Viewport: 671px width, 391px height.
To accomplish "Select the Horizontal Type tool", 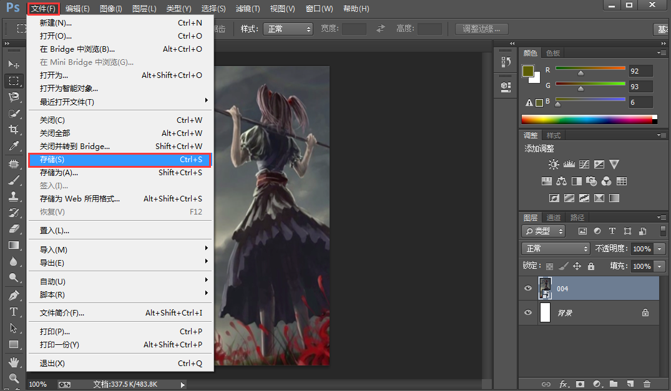I will pyautogui.click(x=14, y=312).
